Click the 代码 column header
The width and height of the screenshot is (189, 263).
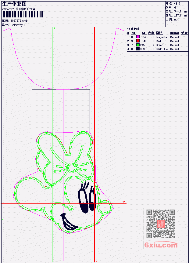151,33
